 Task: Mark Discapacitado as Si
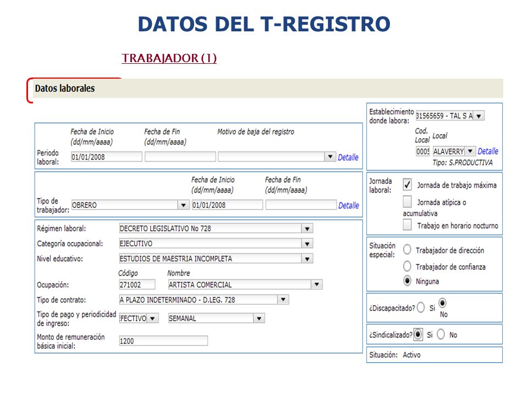point(421,307)
